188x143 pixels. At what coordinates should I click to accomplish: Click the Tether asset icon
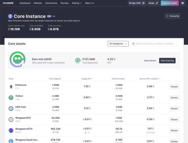tap(11, 97)
